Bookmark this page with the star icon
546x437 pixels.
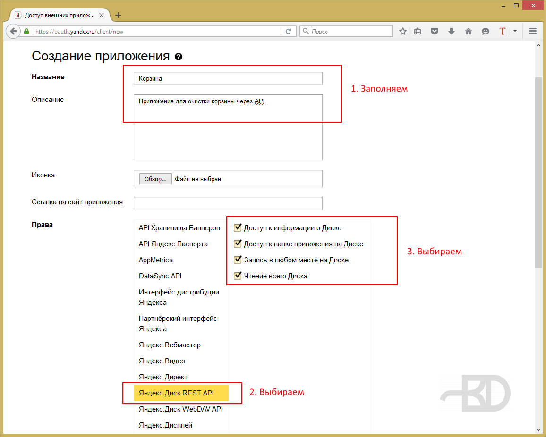click(x=402, y=31)
